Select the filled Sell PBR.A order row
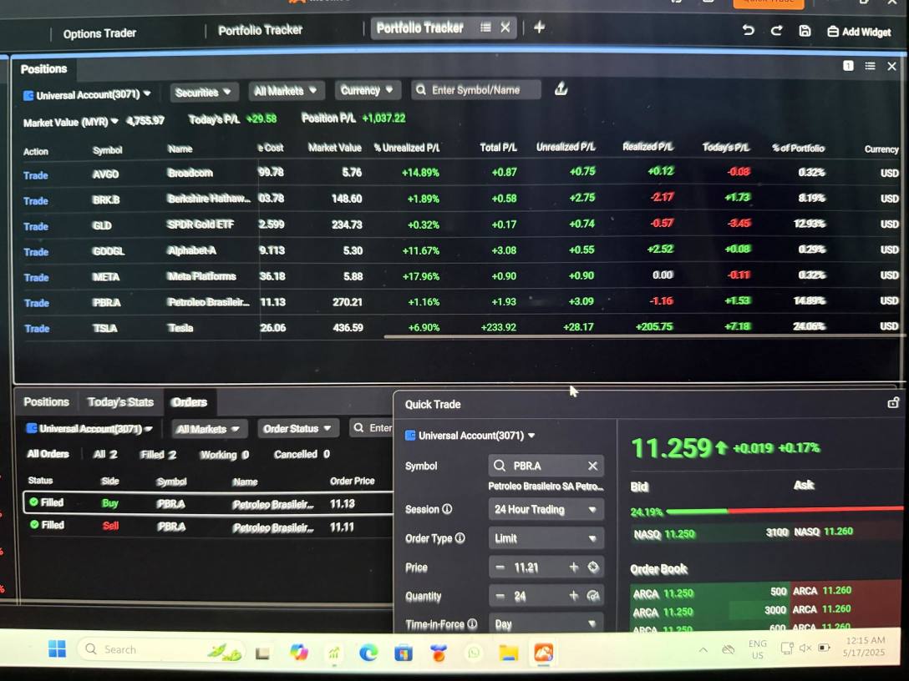This screenshot has height=681, width=909. [x=208, y=526]
